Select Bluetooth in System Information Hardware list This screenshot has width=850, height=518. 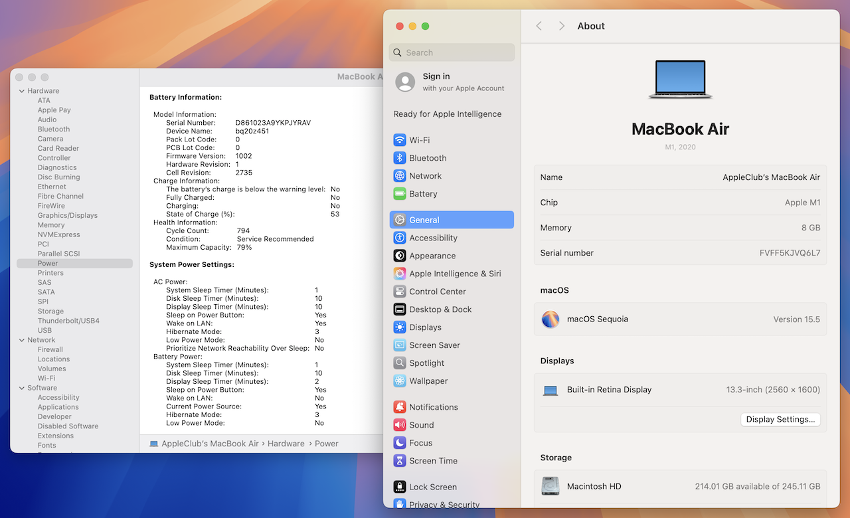[x=54, y=129]
